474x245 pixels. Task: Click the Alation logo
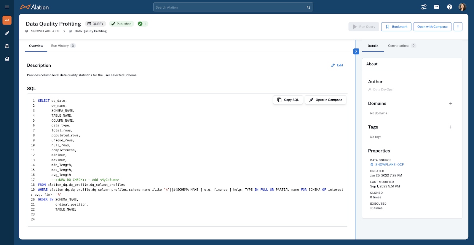pyautogui.click(x=34, y=7)
